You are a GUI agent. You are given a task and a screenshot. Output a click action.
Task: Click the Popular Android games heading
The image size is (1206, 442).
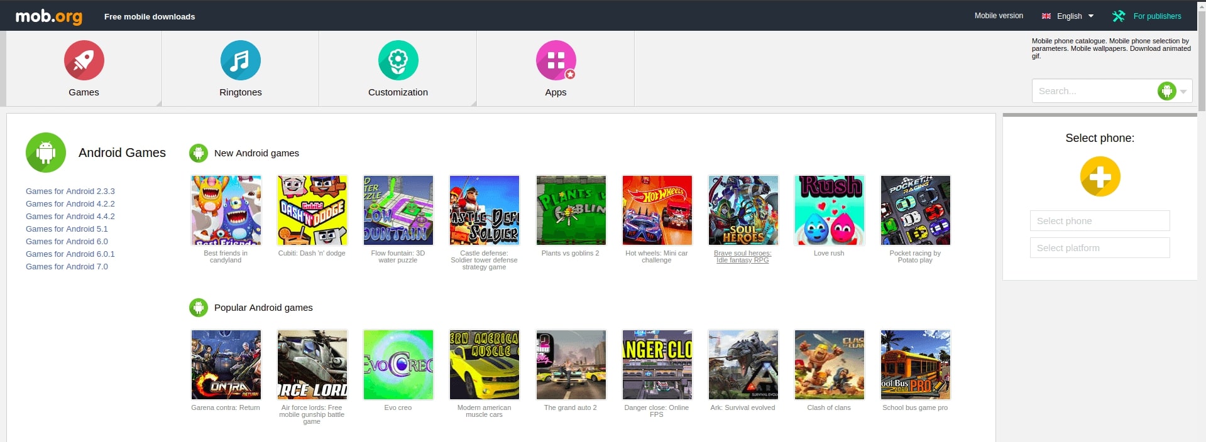(263, 308)
